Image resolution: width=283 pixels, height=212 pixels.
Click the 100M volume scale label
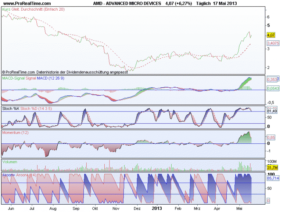click(x=272, y=161)
